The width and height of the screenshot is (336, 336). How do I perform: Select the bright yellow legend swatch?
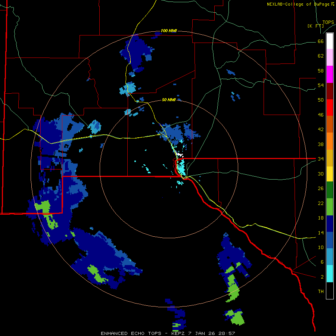[x=330, y=174]
